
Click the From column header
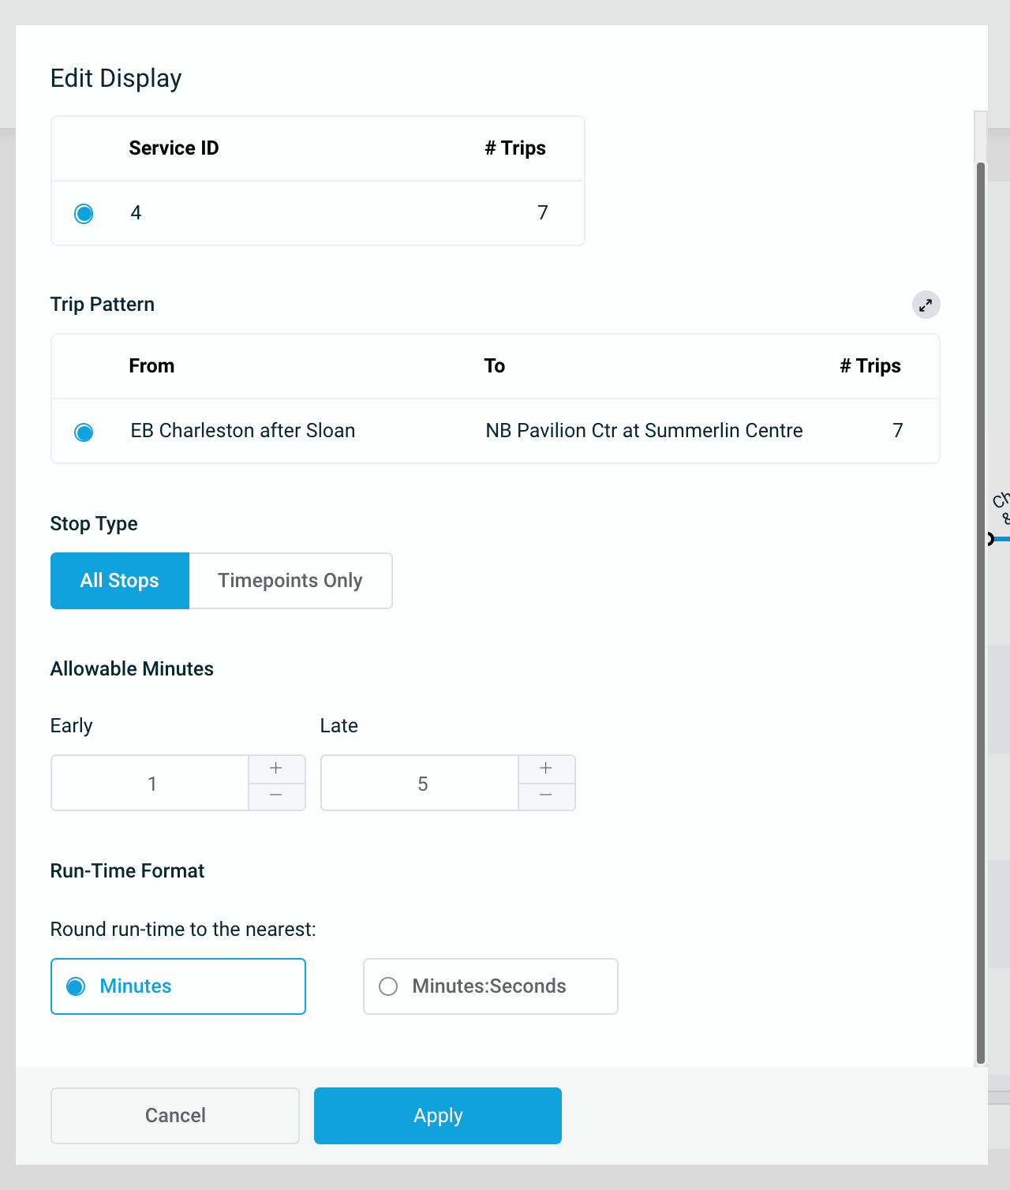[x=151, y=366]
